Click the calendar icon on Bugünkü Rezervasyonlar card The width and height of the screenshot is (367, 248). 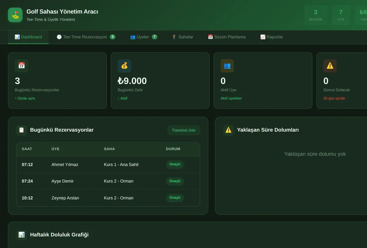point(21,66)
